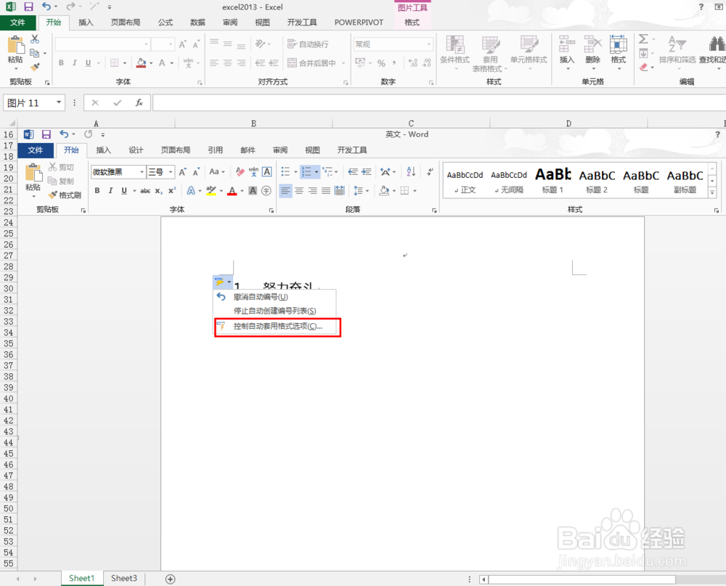
Task: Toggle Bold in Excel's font group
Action: point(61,63)
